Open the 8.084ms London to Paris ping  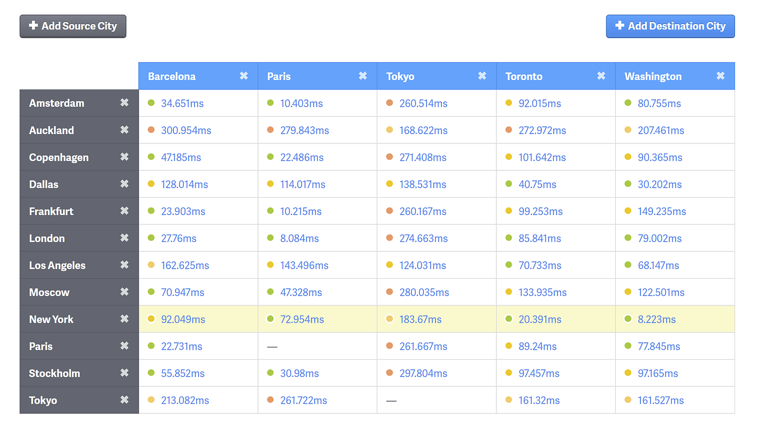click(299, 239)
